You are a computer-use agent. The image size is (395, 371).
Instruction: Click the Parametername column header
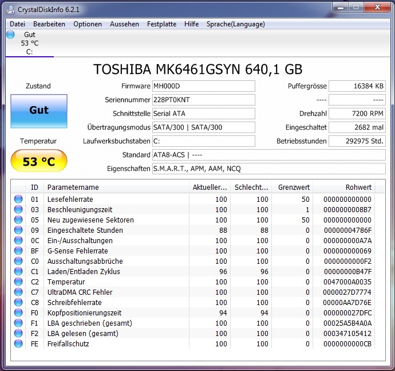pos(116,188)
